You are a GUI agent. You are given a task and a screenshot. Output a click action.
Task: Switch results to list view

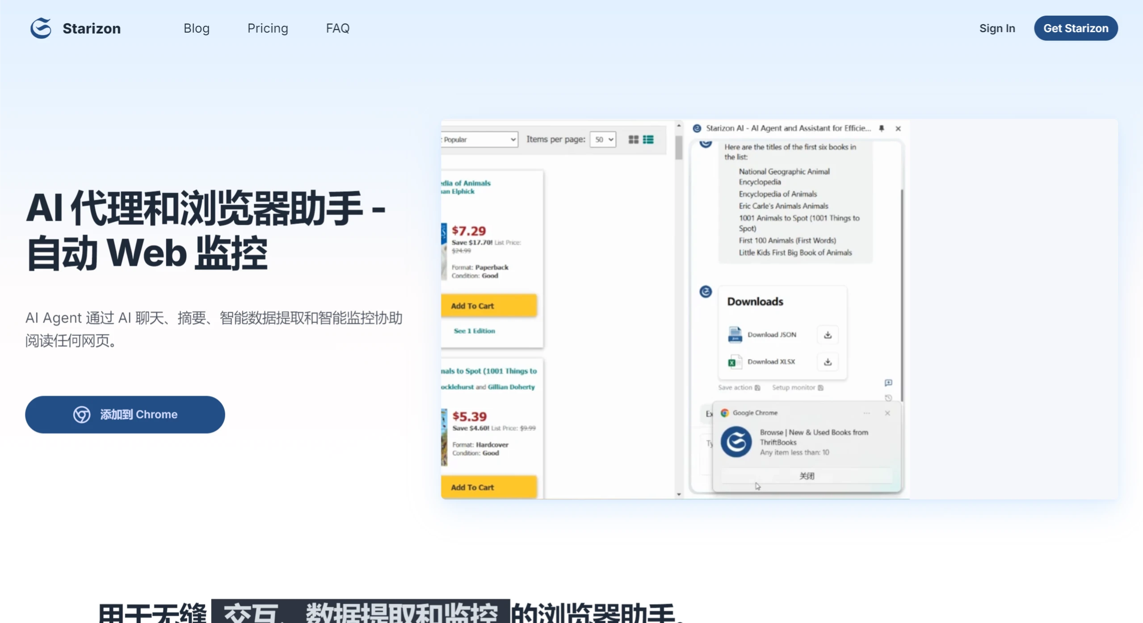tap(648, 139)
